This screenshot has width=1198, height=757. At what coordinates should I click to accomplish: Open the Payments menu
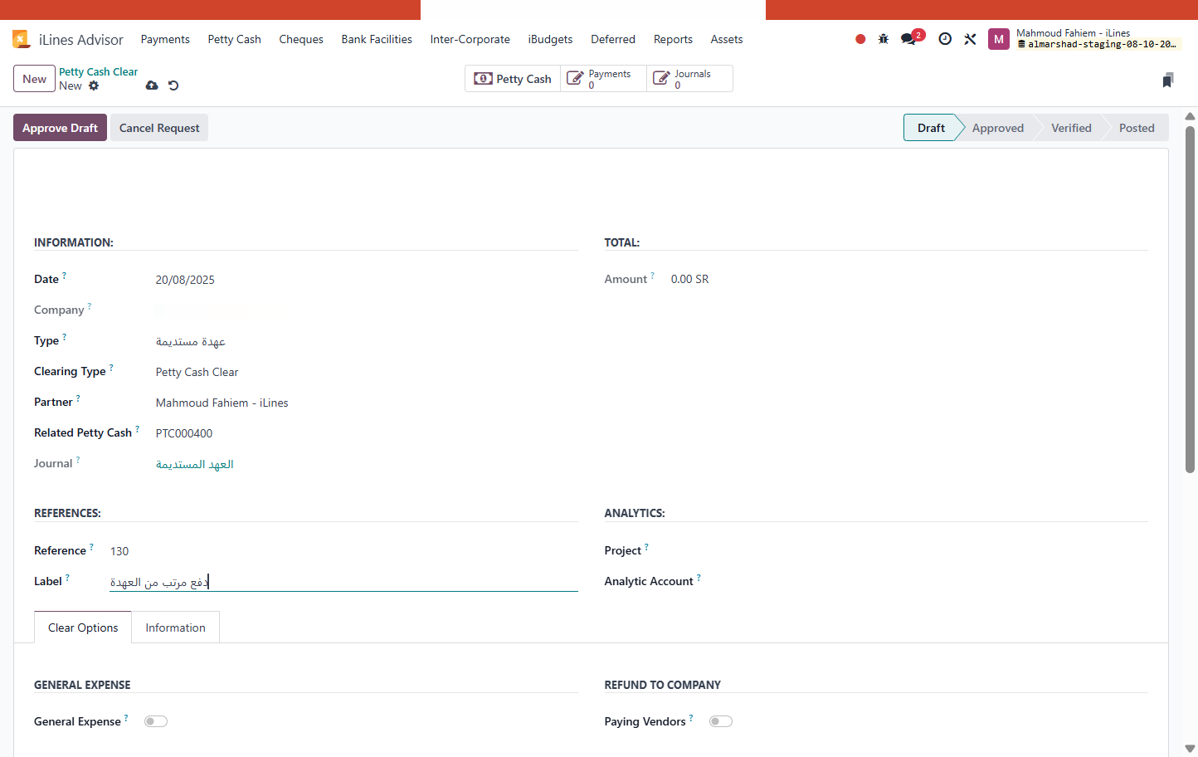pyautogui.click(x=165, y=39)
